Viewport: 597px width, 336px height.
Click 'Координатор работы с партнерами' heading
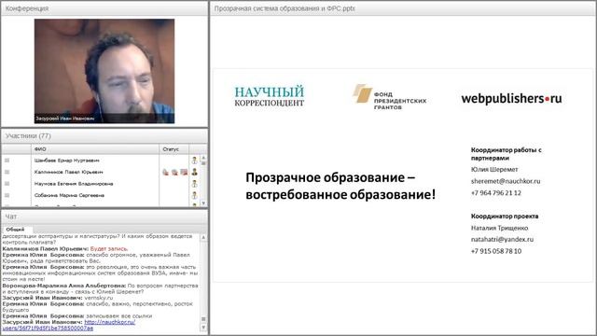[x=506, y=154]
